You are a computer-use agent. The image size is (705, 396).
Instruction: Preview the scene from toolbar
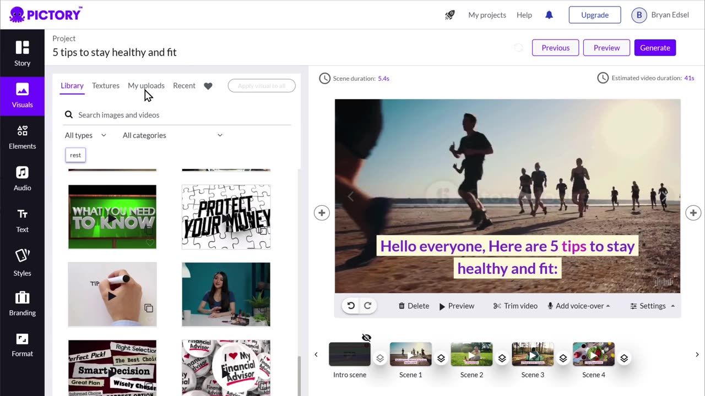[457, 306]
